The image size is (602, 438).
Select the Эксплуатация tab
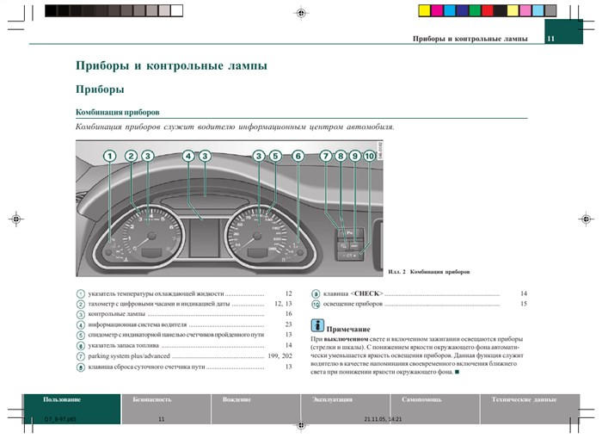331,400
